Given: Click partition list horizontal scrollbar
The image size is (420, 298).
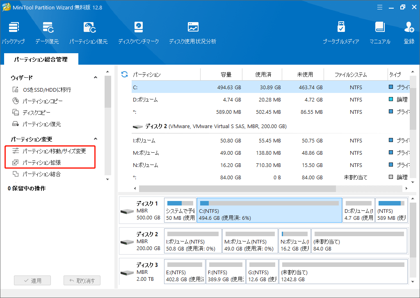Looking at the screenshot, I should pyautogui.click(x=237, y=188).
